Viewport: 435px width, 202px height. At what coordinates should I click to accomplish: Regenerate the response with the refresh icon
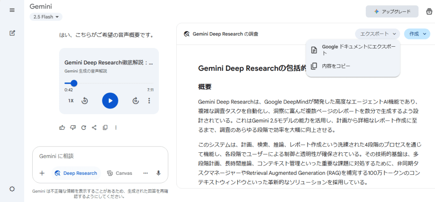84,127
